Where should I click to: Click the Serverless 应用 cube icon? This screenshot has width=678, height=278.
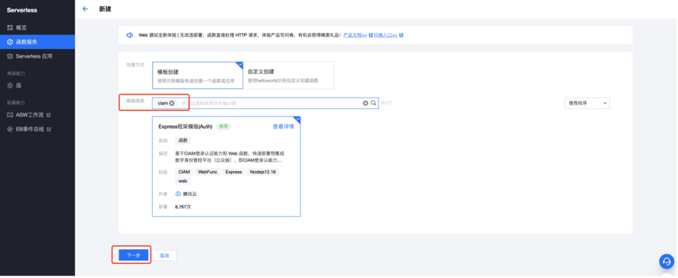click(10, 56)
